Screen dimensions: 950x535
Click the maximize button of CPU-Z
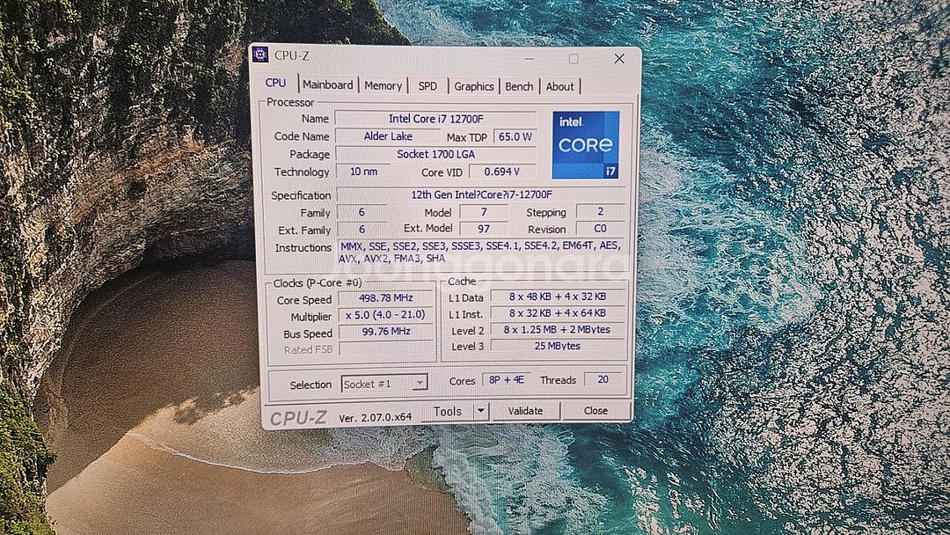click(574, 59)
